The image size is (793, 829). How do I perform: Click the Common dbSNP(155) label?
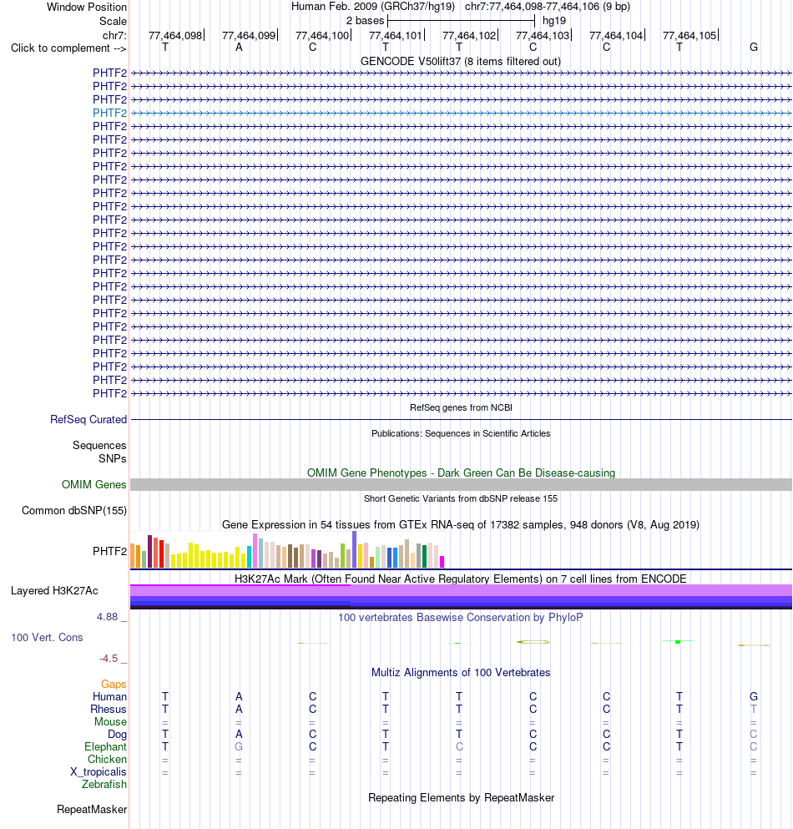(74, 510)
